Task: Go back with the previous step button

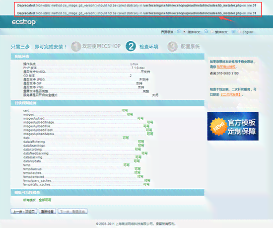Action: tap(24, 212)
